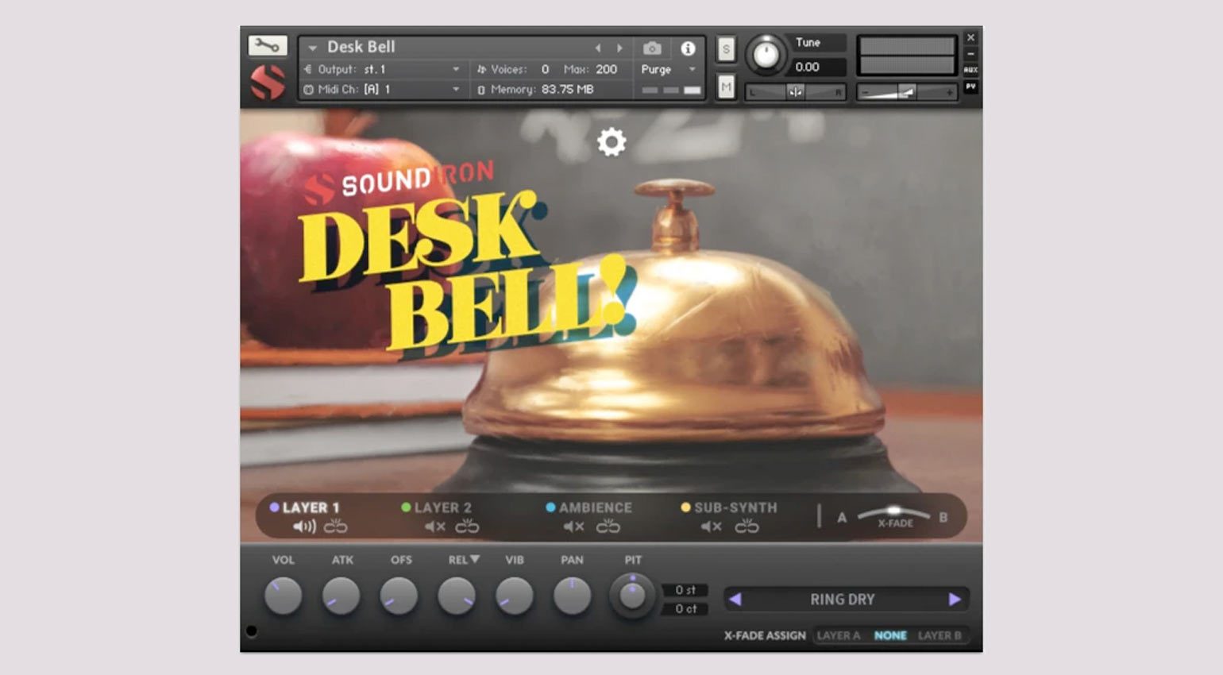Open the REL dropdown triangle
The width and height of the screenshot is (1223, 675).
pos(475,559)
